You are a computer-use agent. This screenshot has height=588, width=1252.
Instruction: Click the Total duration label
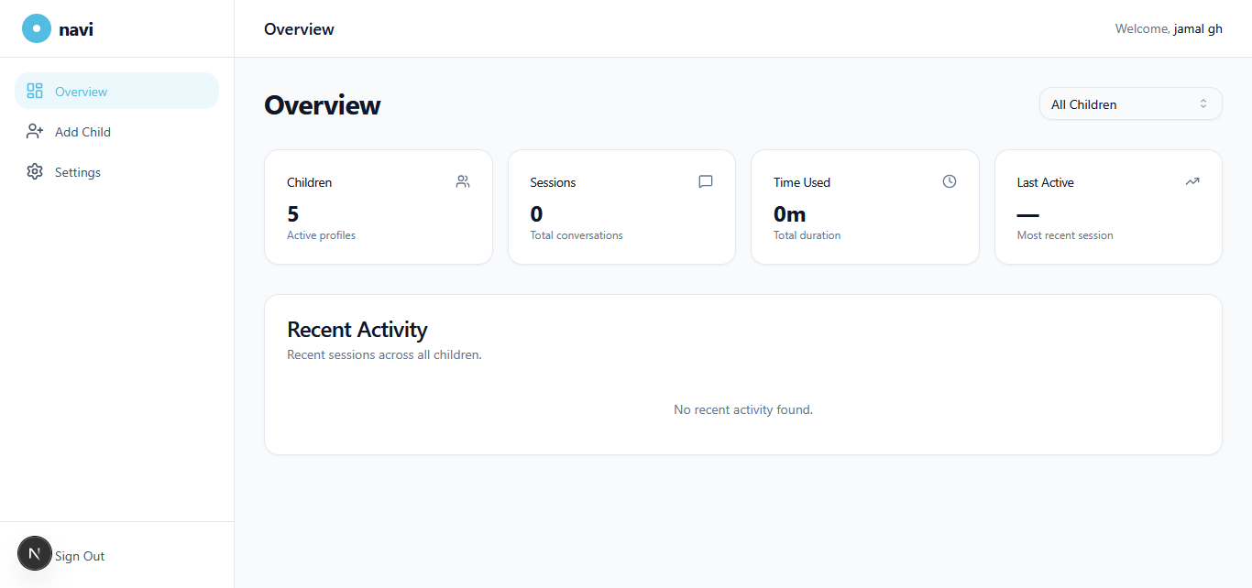(x=807, y=235)
